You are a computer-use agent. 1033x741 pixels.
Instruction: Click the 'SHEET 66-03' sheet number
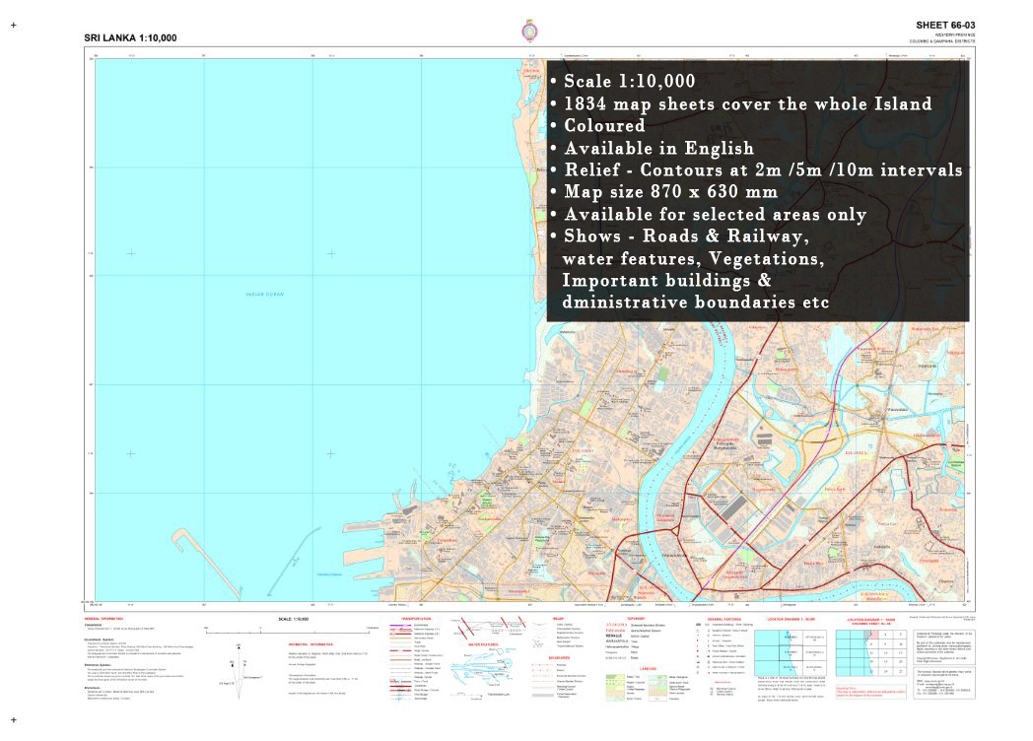click(945, 25)
